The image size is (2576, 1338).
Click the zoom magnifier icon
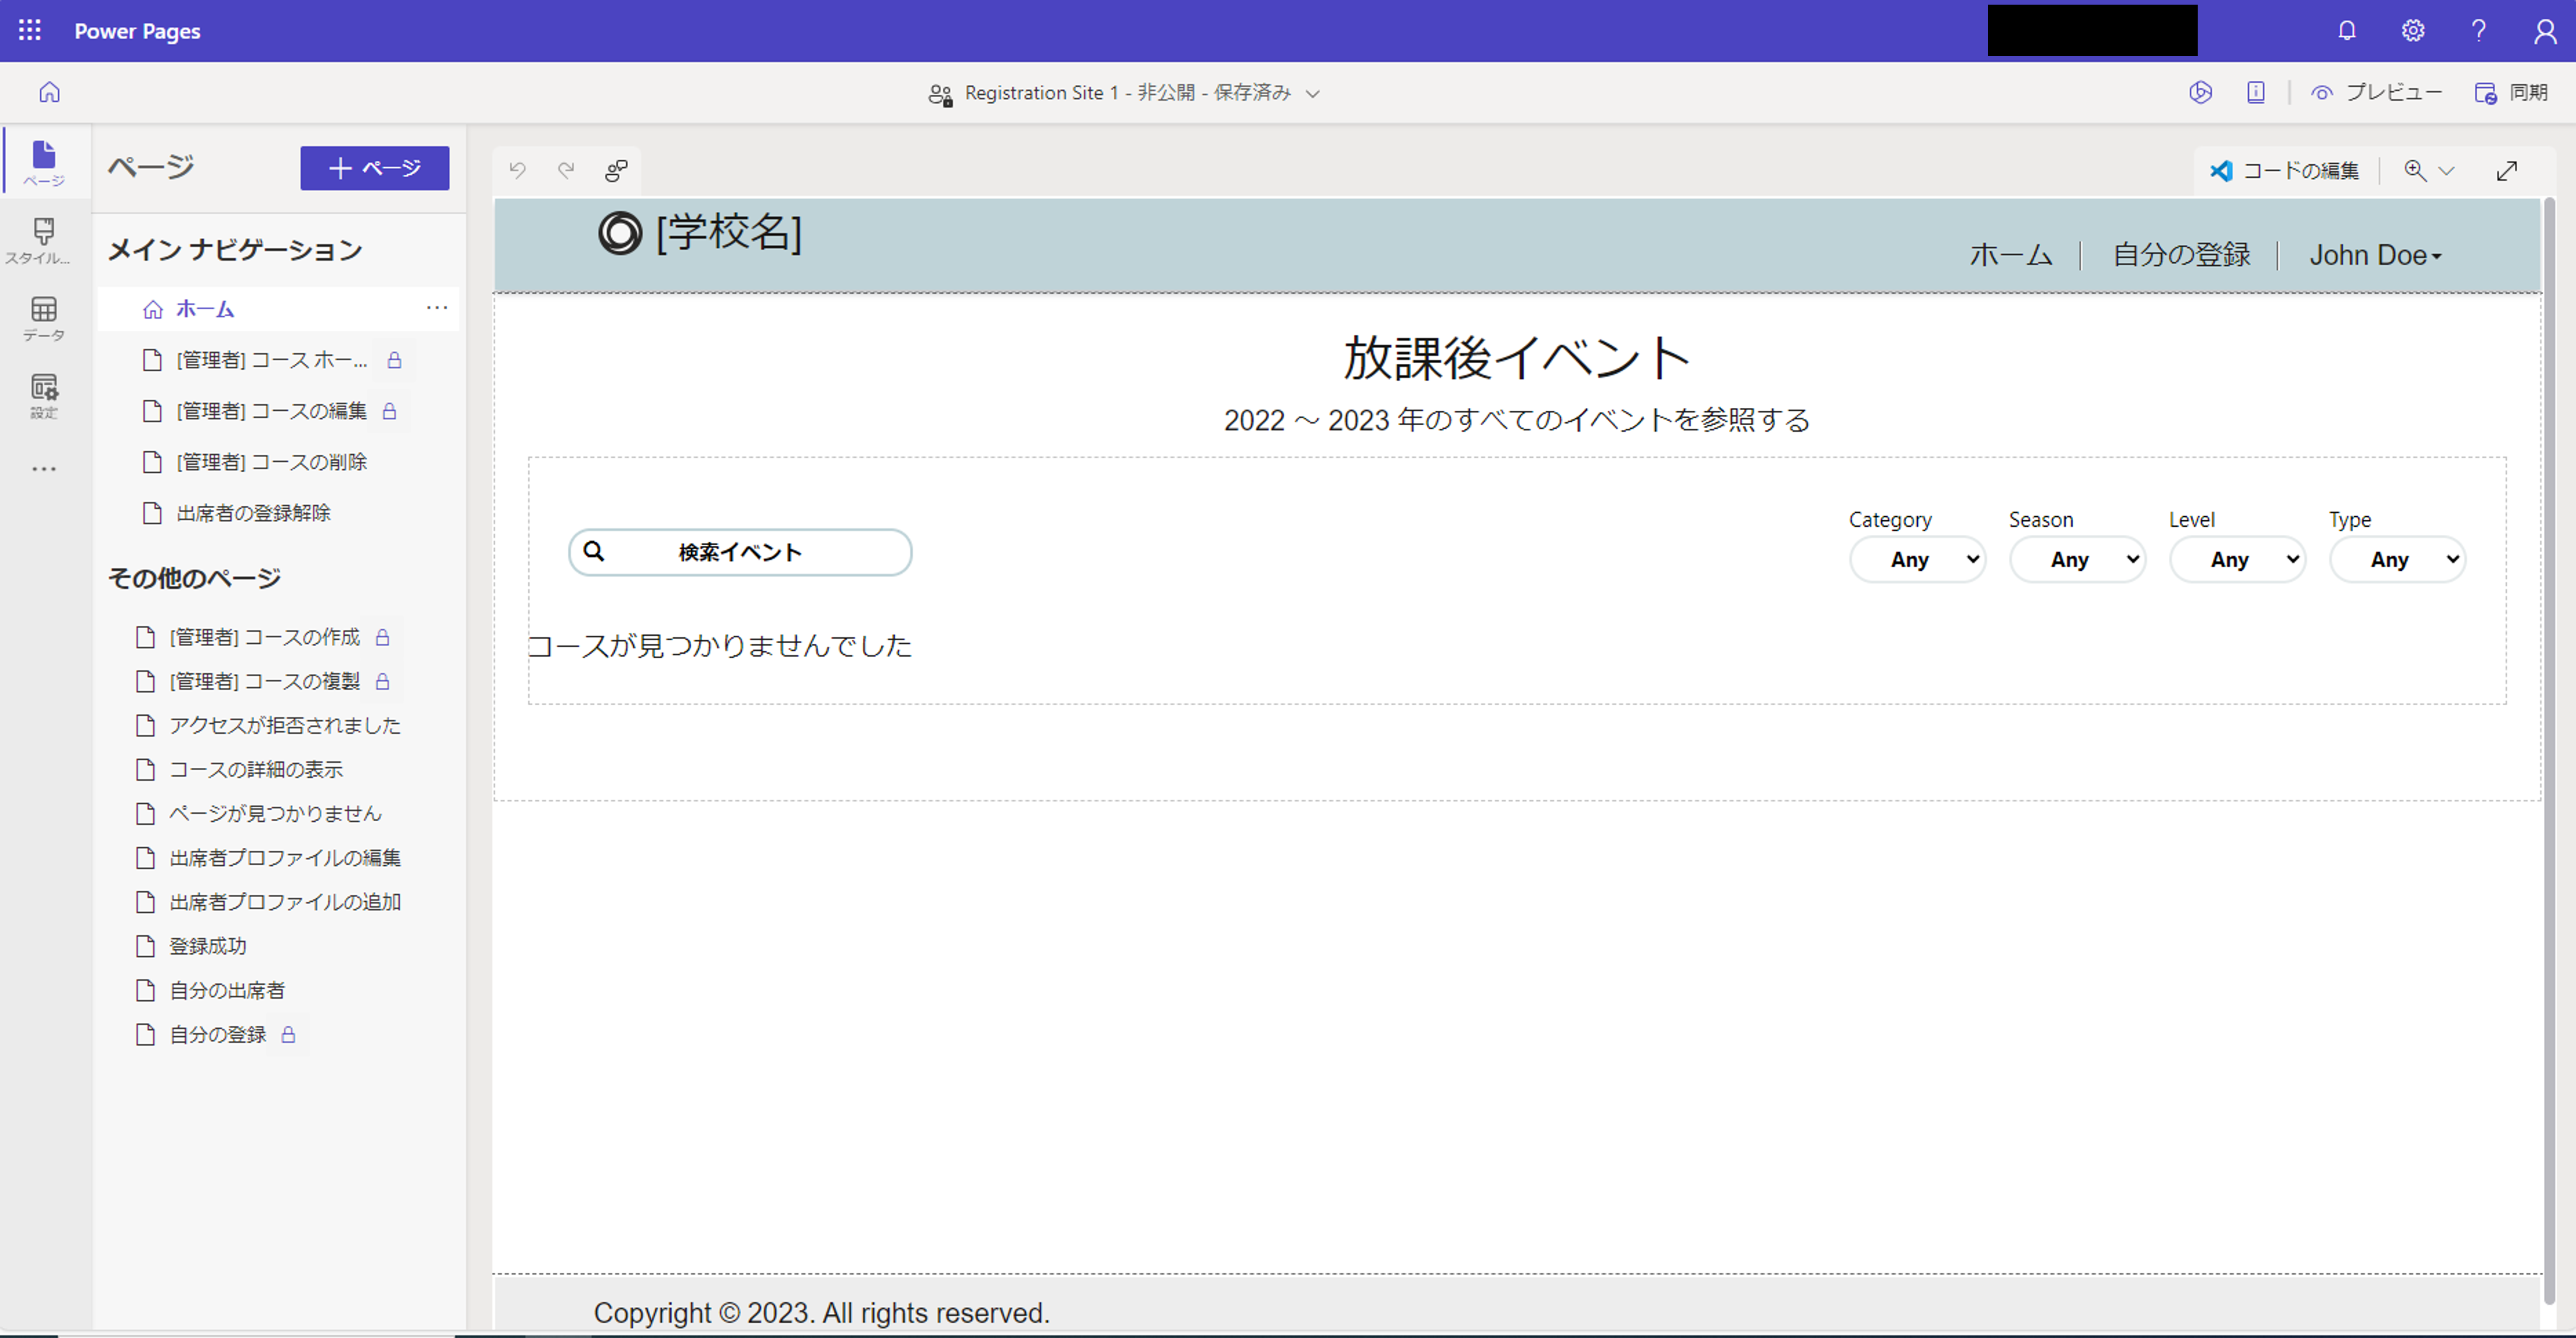(2415, 170)
